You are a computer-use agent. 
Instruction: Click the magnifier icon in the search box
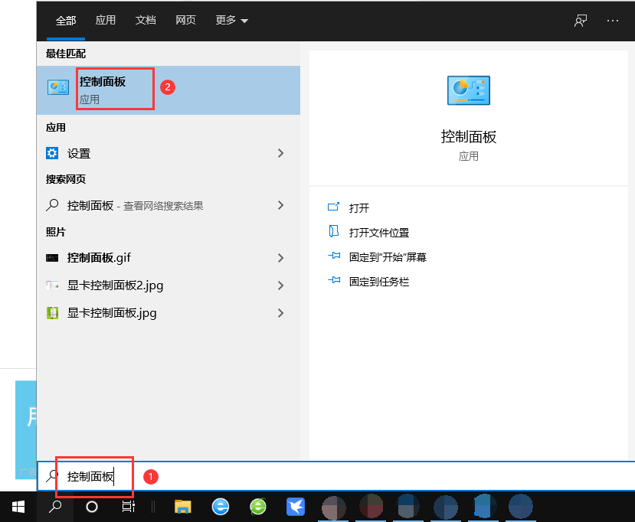[51, 476]
